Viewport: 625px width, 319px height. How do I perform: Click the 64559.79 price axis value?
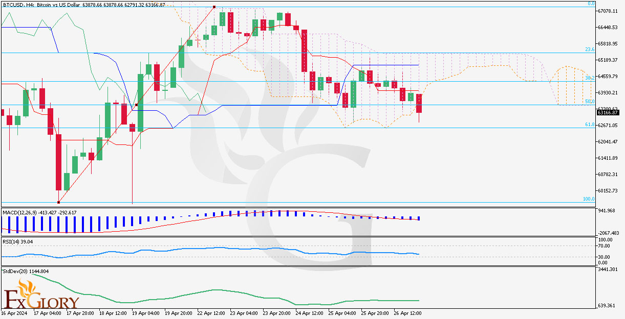[608, 76]
